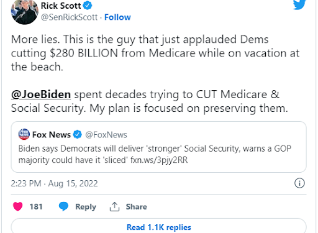Click the Twitter bird logo

(299, 4)
